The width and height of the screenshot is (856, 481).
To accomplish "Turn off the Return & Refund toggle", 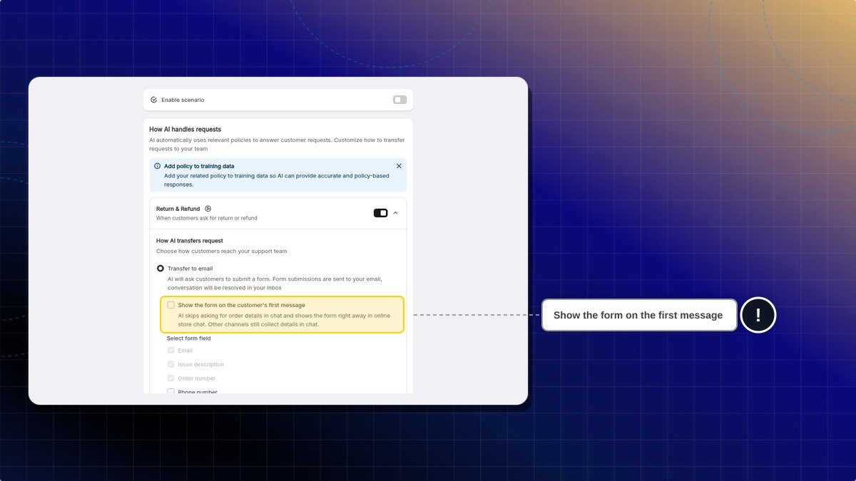I will (x=381, y=213).
